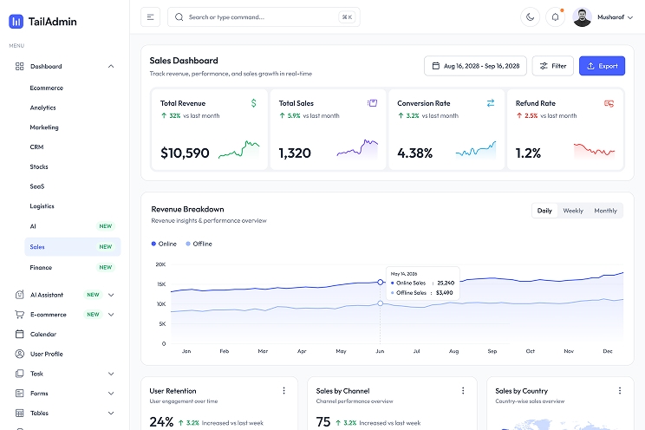Click the Refund Rate red sparkline
The image size is (645, 430).
point(594,151)
